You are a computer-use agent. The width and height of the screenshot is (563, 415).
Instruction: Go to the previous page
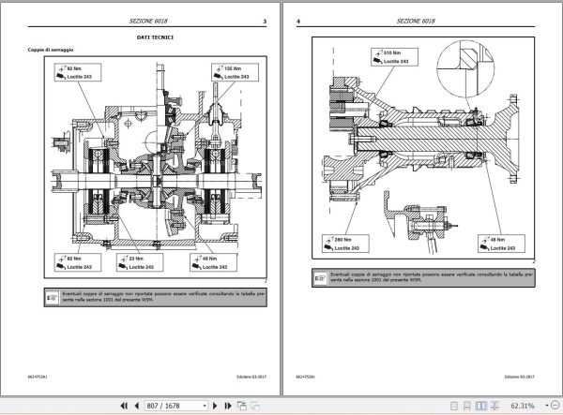(x=137, y=406)
